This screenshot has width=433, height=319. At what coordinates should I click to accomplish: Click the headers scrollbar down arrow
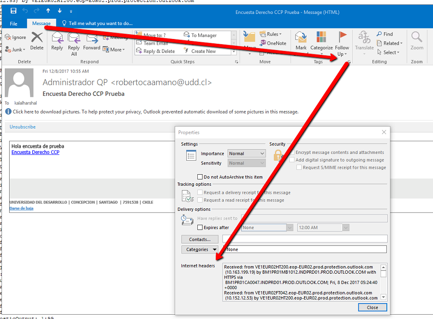[383, 297]
